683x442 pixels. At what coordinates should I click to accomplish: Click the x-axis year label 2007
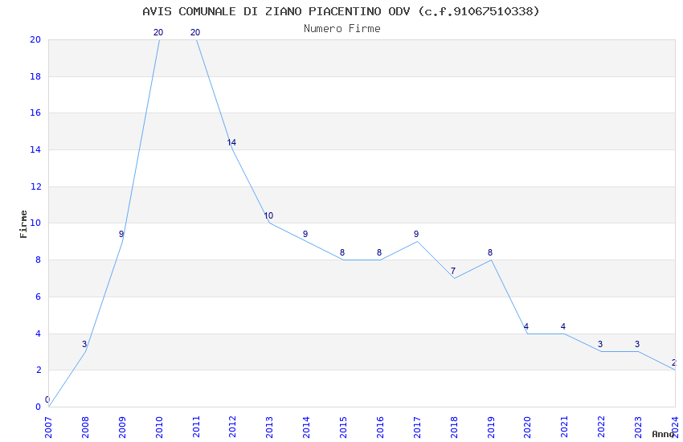pyautogui.click(x=48, y=428)
